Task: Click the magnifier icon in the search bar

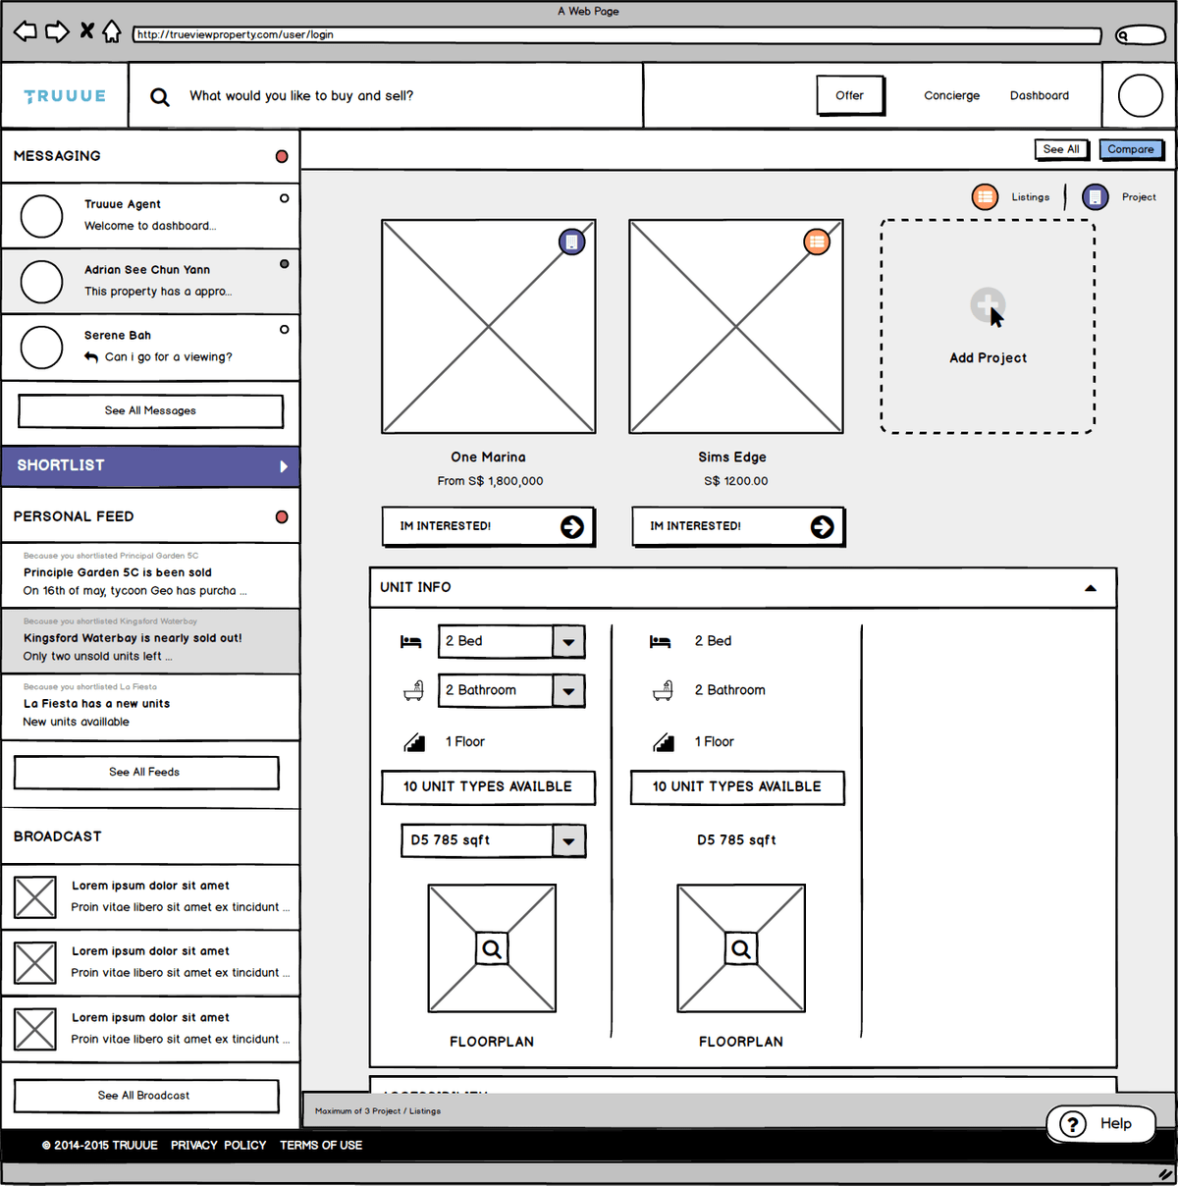Action: pos(160,96)
